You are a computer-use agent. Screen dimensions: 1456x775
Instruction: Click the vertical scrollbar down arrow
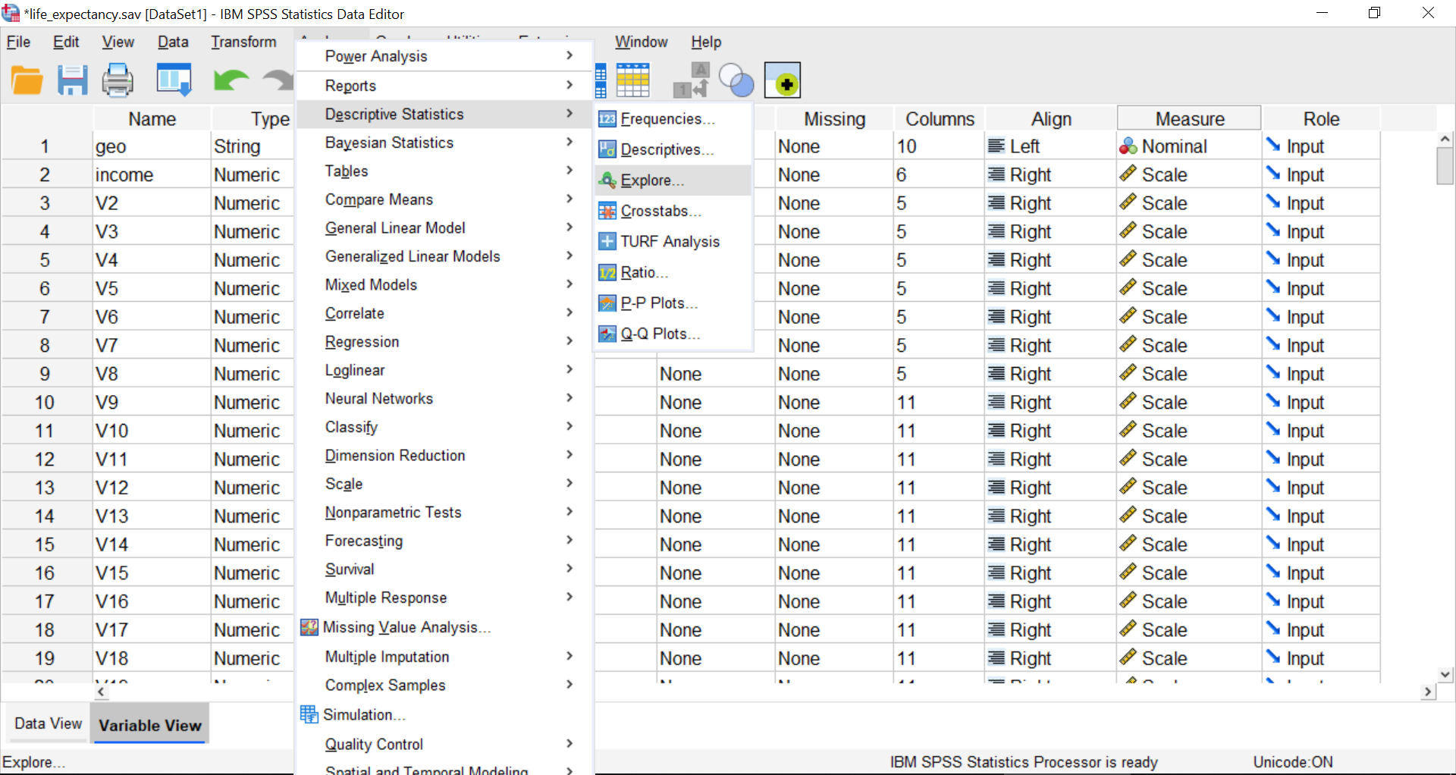1445,674
